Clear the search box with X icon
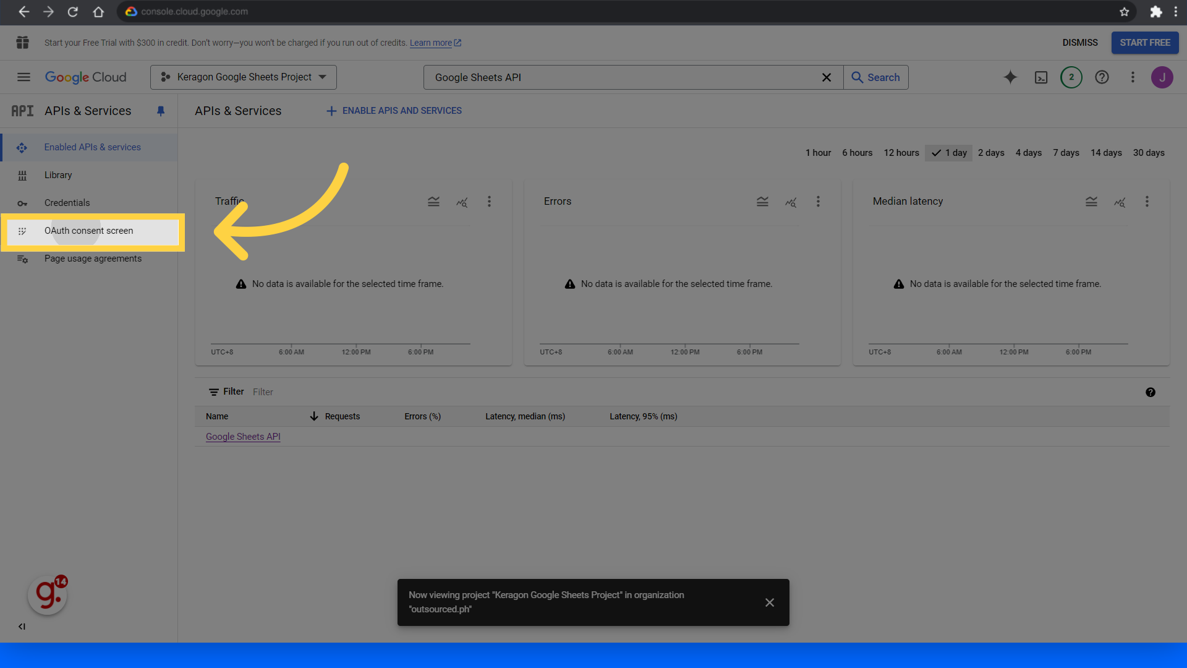Image resolution: width=1187 pixels, height=668 pixels. (x=827, y=77)
